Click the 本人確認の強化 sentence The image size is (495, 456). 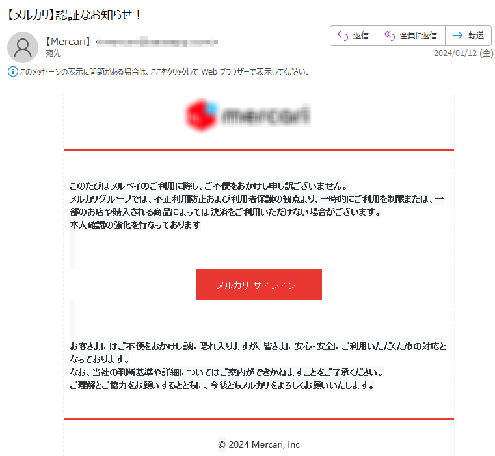pyautogui.click(x=135, y=225)
